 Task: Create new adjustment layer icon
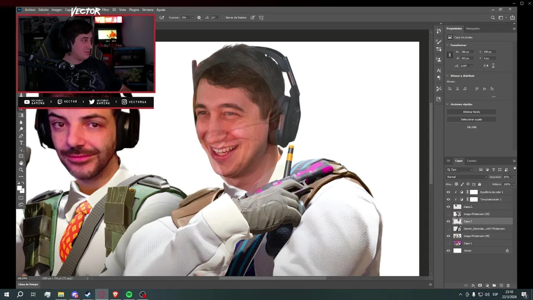tap(487, 285)
